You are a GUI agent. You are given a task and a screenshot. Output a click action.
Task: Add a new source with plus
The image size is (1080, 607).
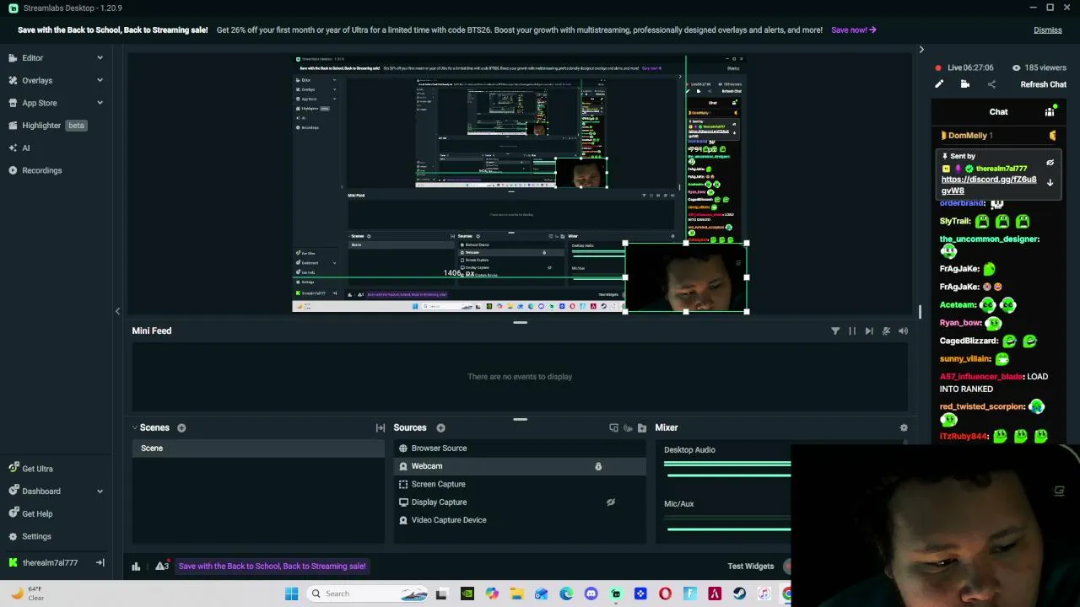(x=440, y=428)
